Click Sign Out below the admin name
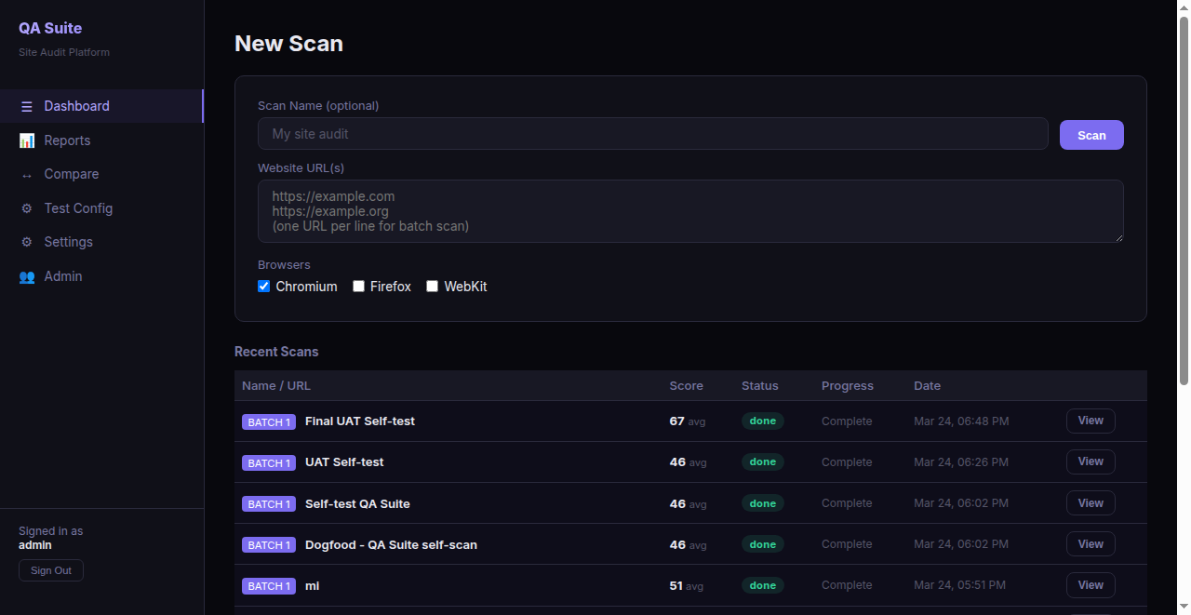 (50, 569)
